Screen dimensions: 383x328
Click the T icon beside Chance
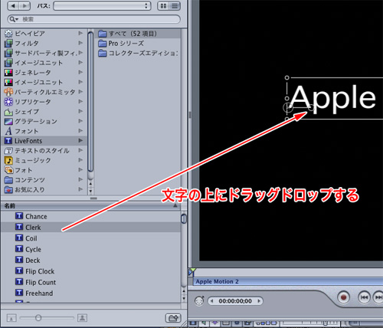(19, 216)
